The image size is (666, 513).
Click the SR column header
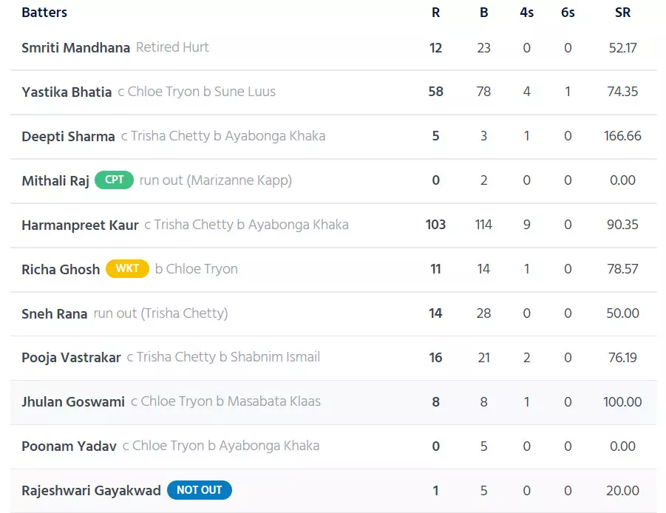click(x=622, y=13)
